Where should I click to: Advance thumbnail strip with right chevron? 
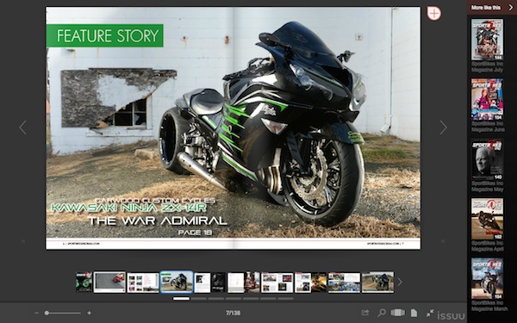click(x=400, y=283)
